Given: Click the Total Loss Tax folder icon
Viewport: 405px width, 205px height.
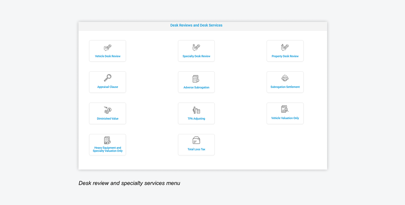Looking at the screenshot, I should coord(196,141).
